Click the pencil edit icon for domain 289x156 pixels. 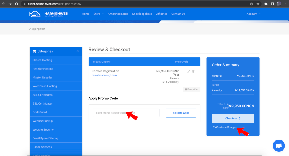pos(189,71)
